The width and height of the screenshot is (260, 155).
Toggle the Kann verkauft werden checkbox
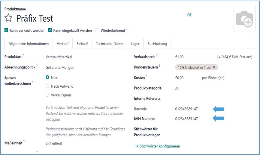coord(6,30)
